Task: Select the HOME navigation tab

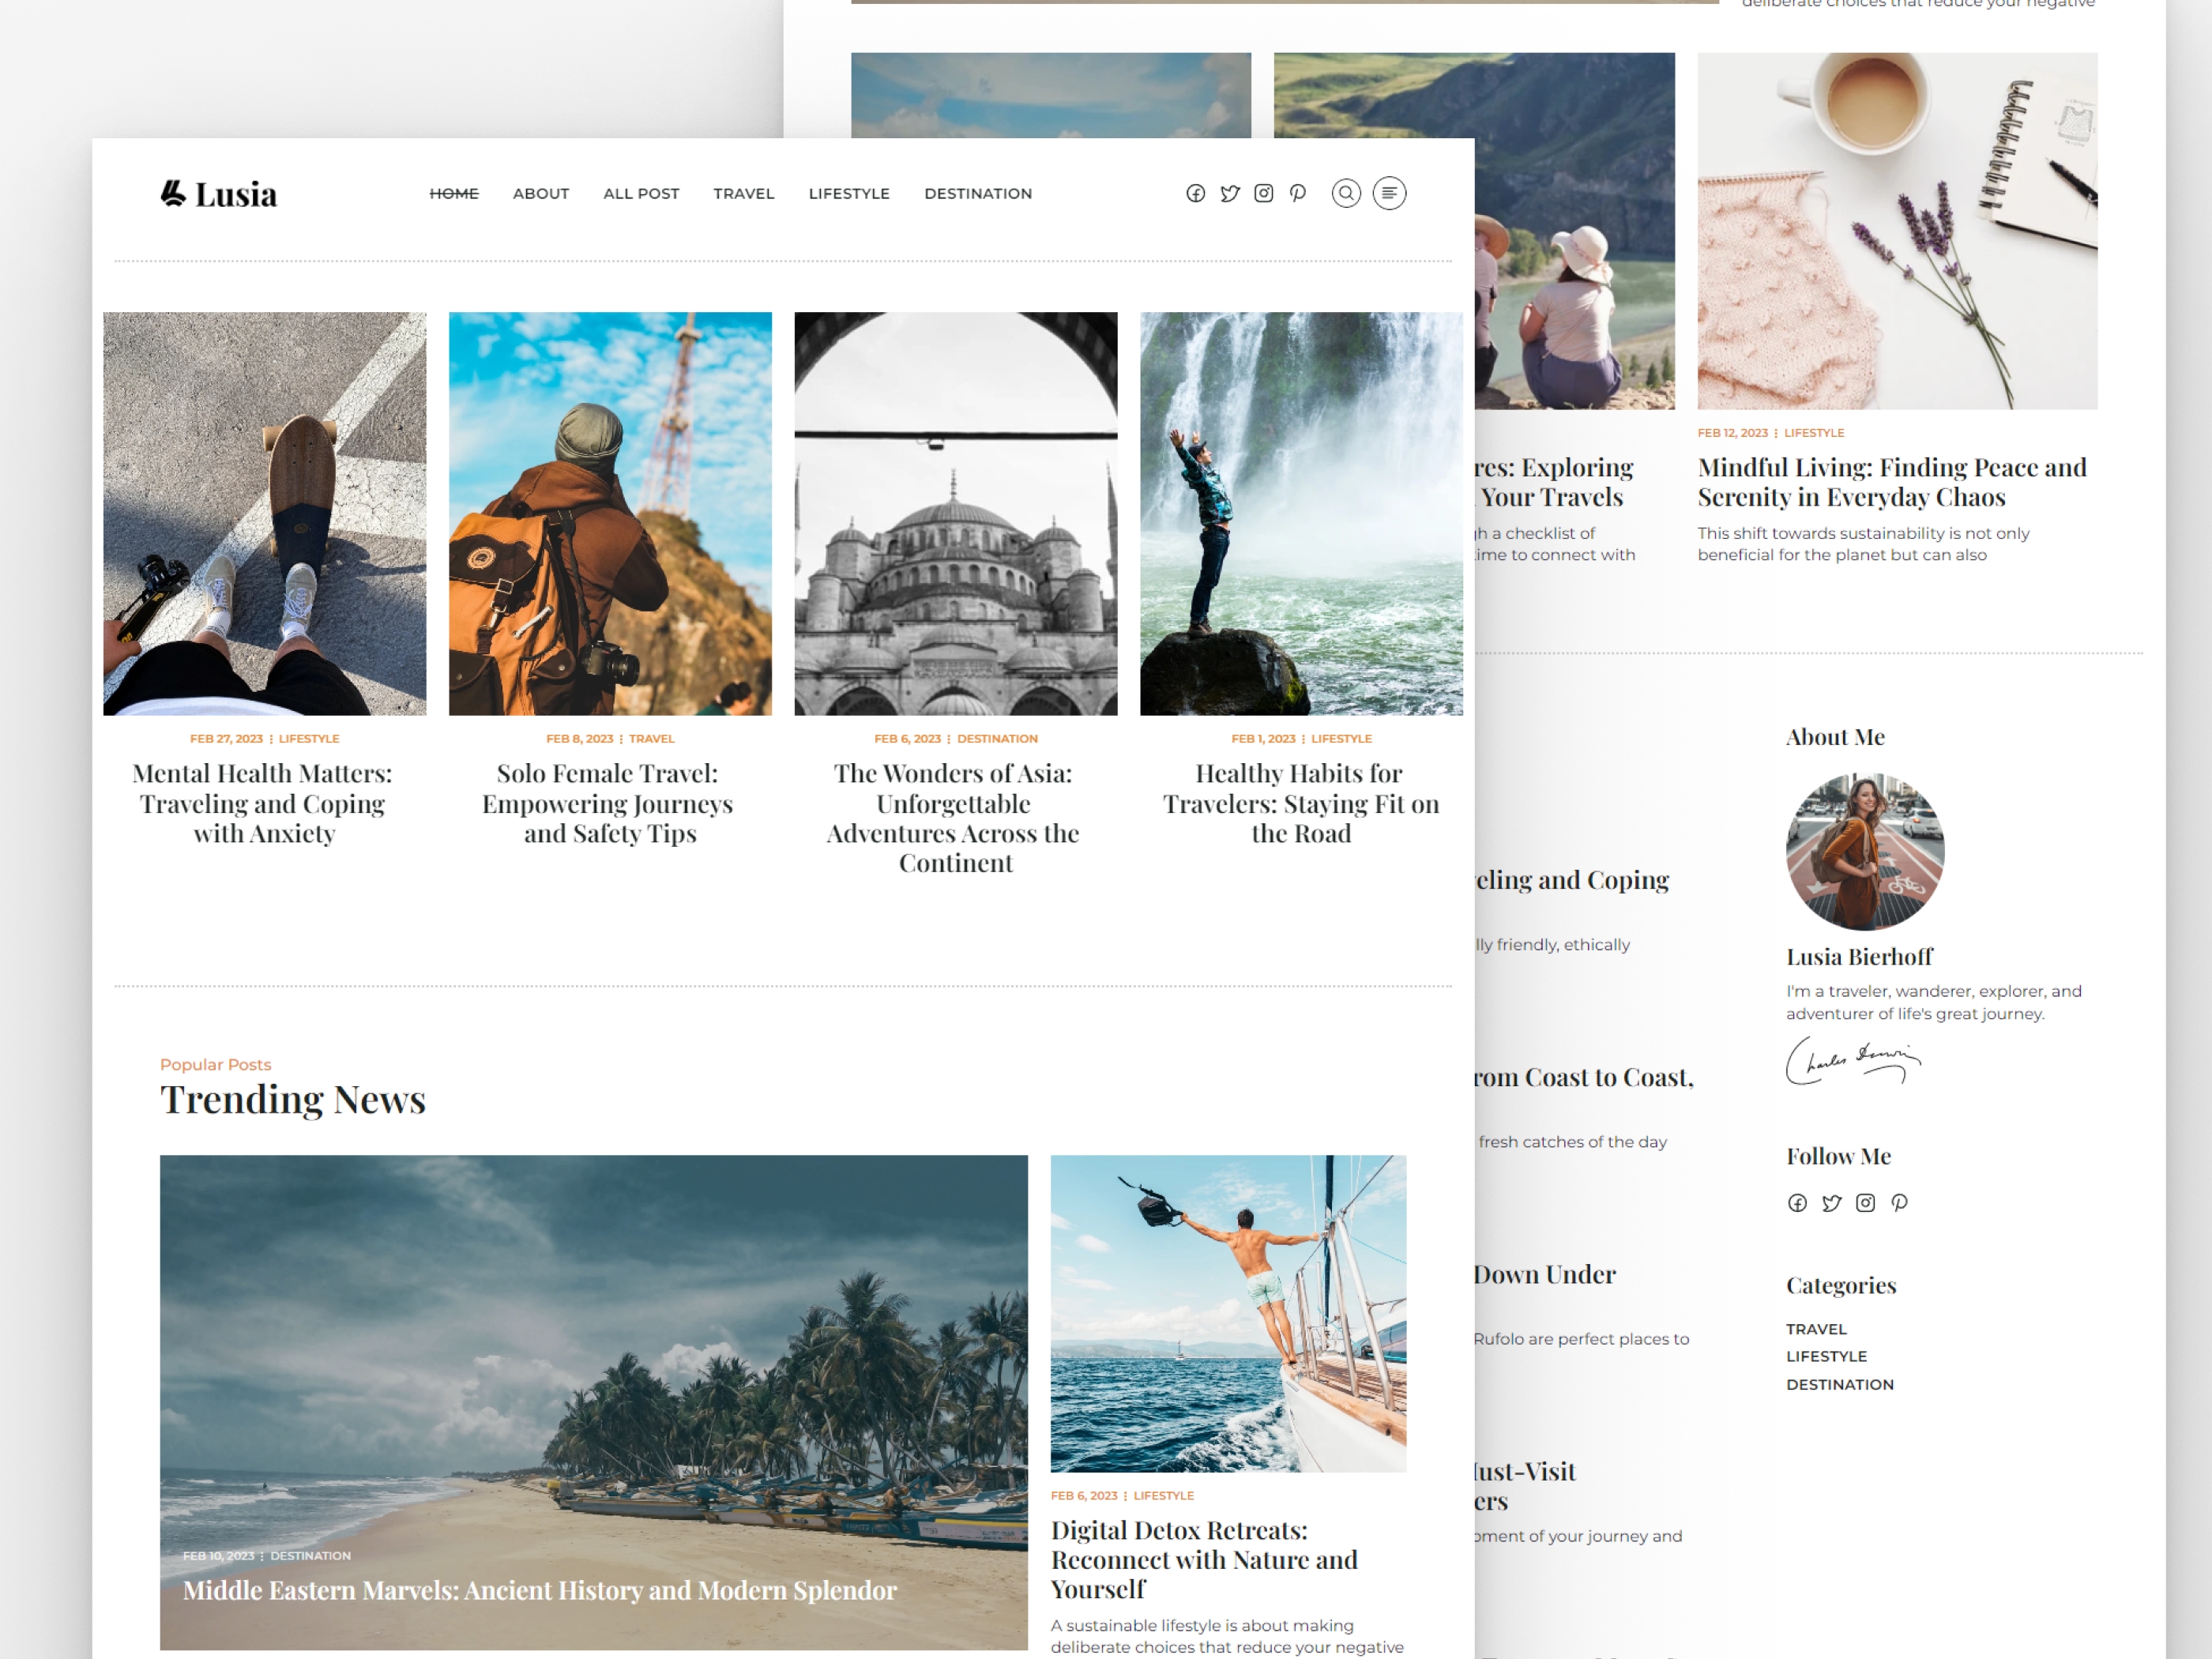Action: (454, 194)
